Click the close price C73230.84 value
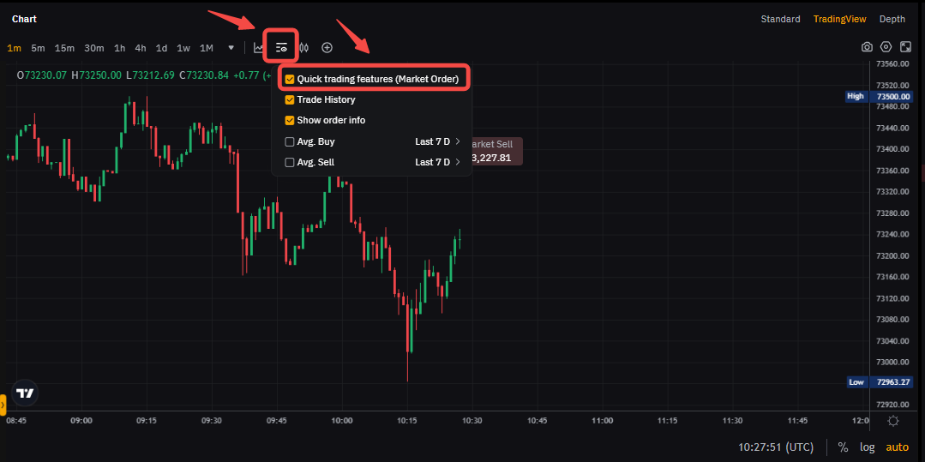 203,75
